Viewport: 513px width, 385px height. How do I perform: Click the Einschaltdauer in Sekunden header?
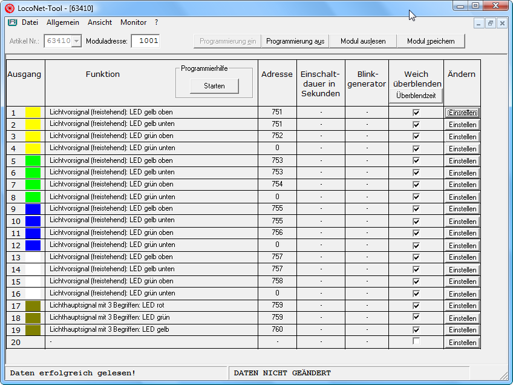tap(321, 84)
